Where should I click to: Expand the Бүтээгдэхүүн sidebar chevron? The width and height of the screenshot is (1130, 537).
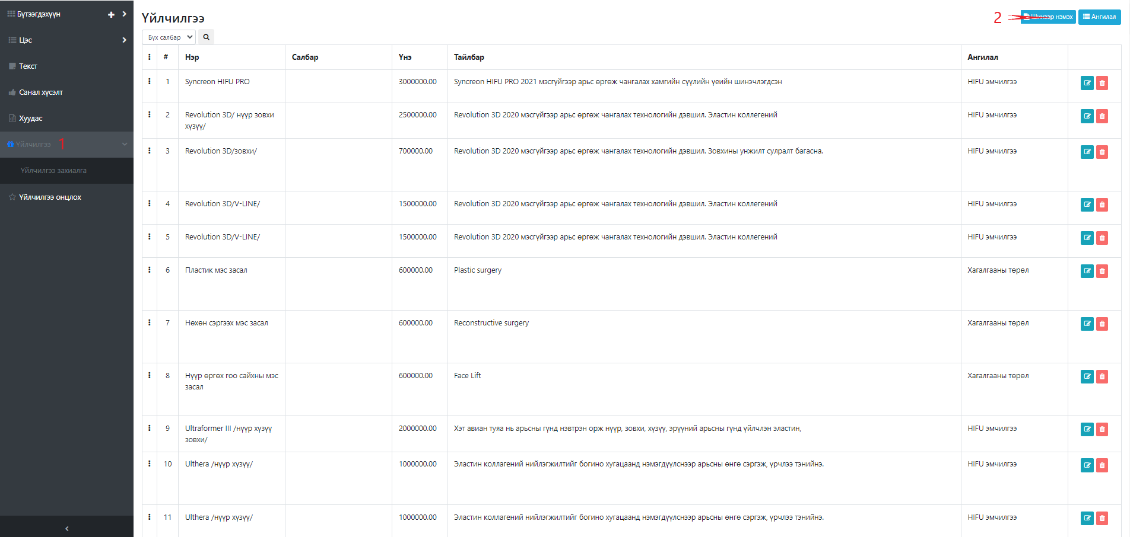point(124,14)
